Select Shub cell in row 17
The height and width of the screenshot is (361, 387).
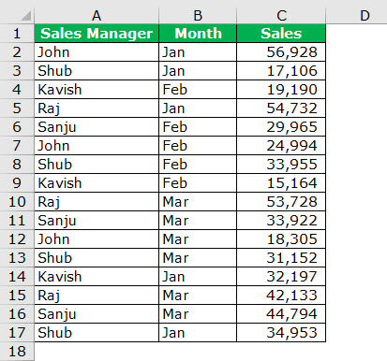[97, 333]
